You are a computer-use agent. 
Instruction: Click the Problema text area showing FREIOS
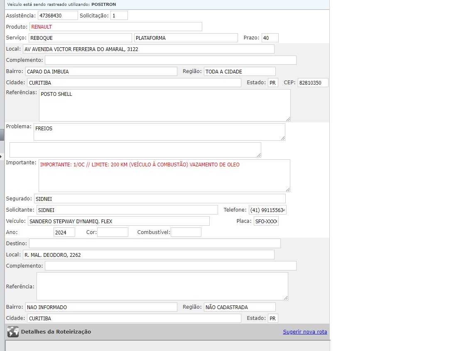(159, 132)
